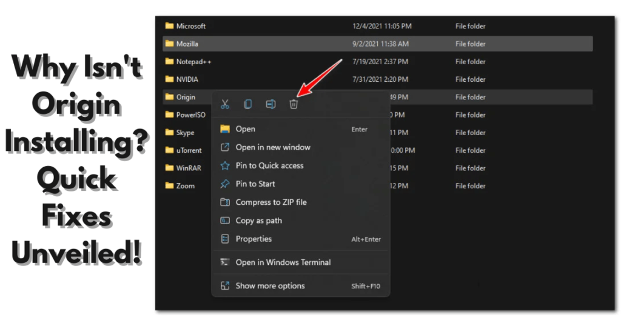This screenshot has width=621, height=326.
Task: Click the NVIDIA folder icon
Action: pos(170,79)
